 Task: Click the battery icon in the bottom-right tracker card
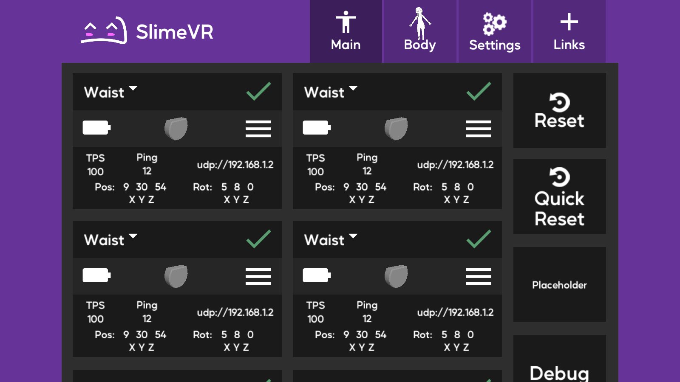coord(317,275)
